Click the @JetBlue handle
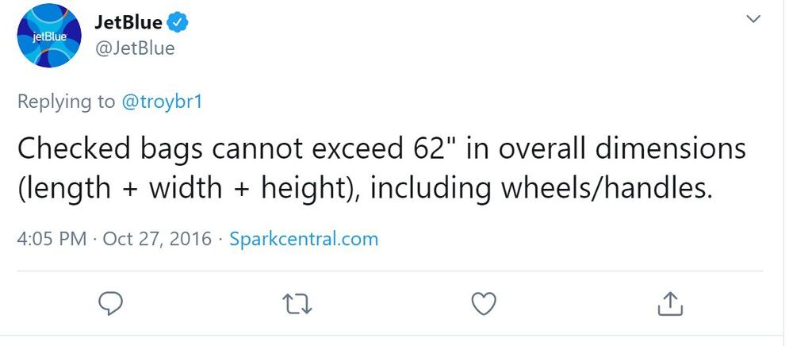Viewport: 812px width, 346px height. click(135, 48)
